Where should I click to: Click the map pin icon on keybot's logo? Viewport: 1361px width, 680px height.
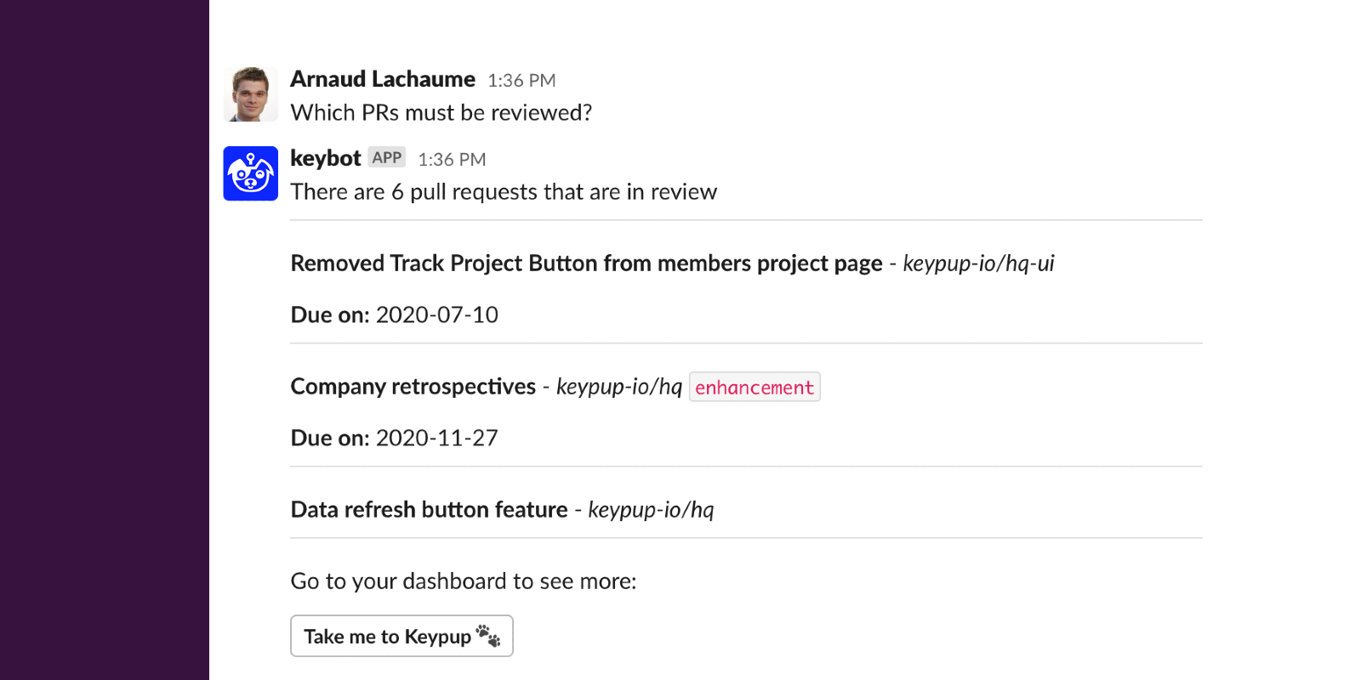(x=250, y=160)
